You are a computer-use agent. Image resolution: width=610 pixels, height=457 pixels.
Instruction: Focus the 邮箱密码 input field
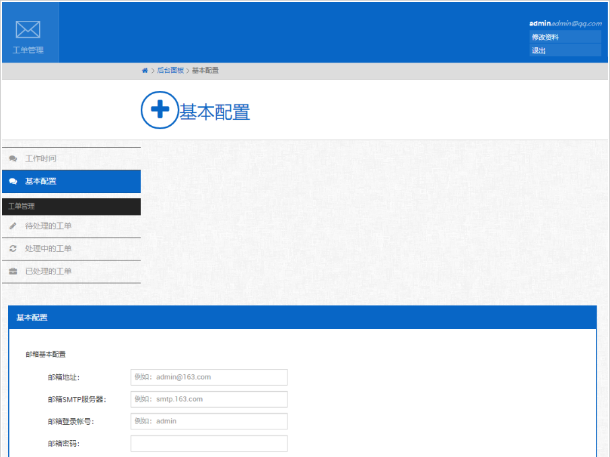(x=209, y=444)
